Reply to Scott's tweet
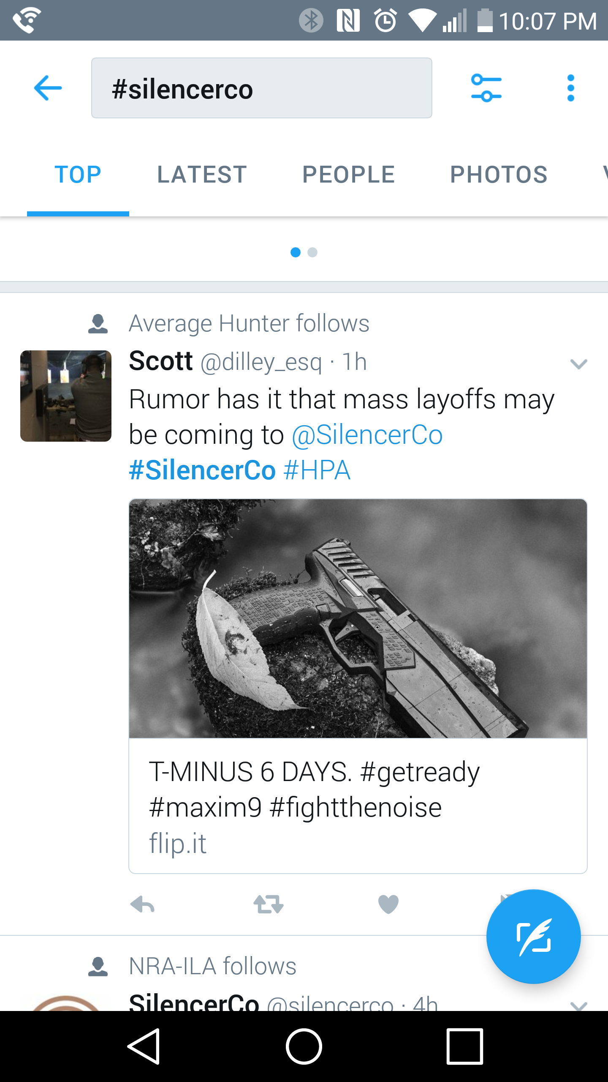608x1082 pixels. pos(143,904)
